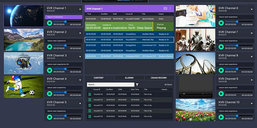Start playback on XVR Channel 10
This screenshot has height=128, width=257.
(x=221, y=117)
